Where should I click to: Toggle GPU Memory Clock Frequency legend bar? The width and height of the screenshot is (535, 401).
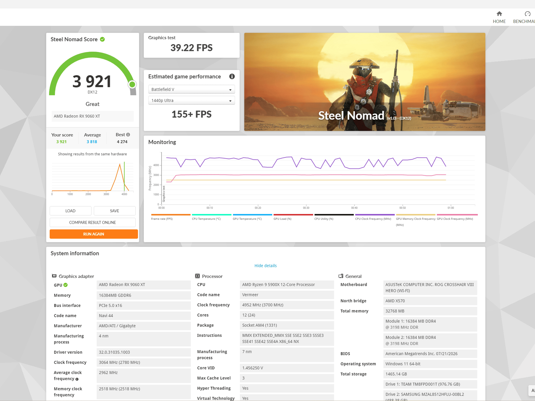(416, 215)
